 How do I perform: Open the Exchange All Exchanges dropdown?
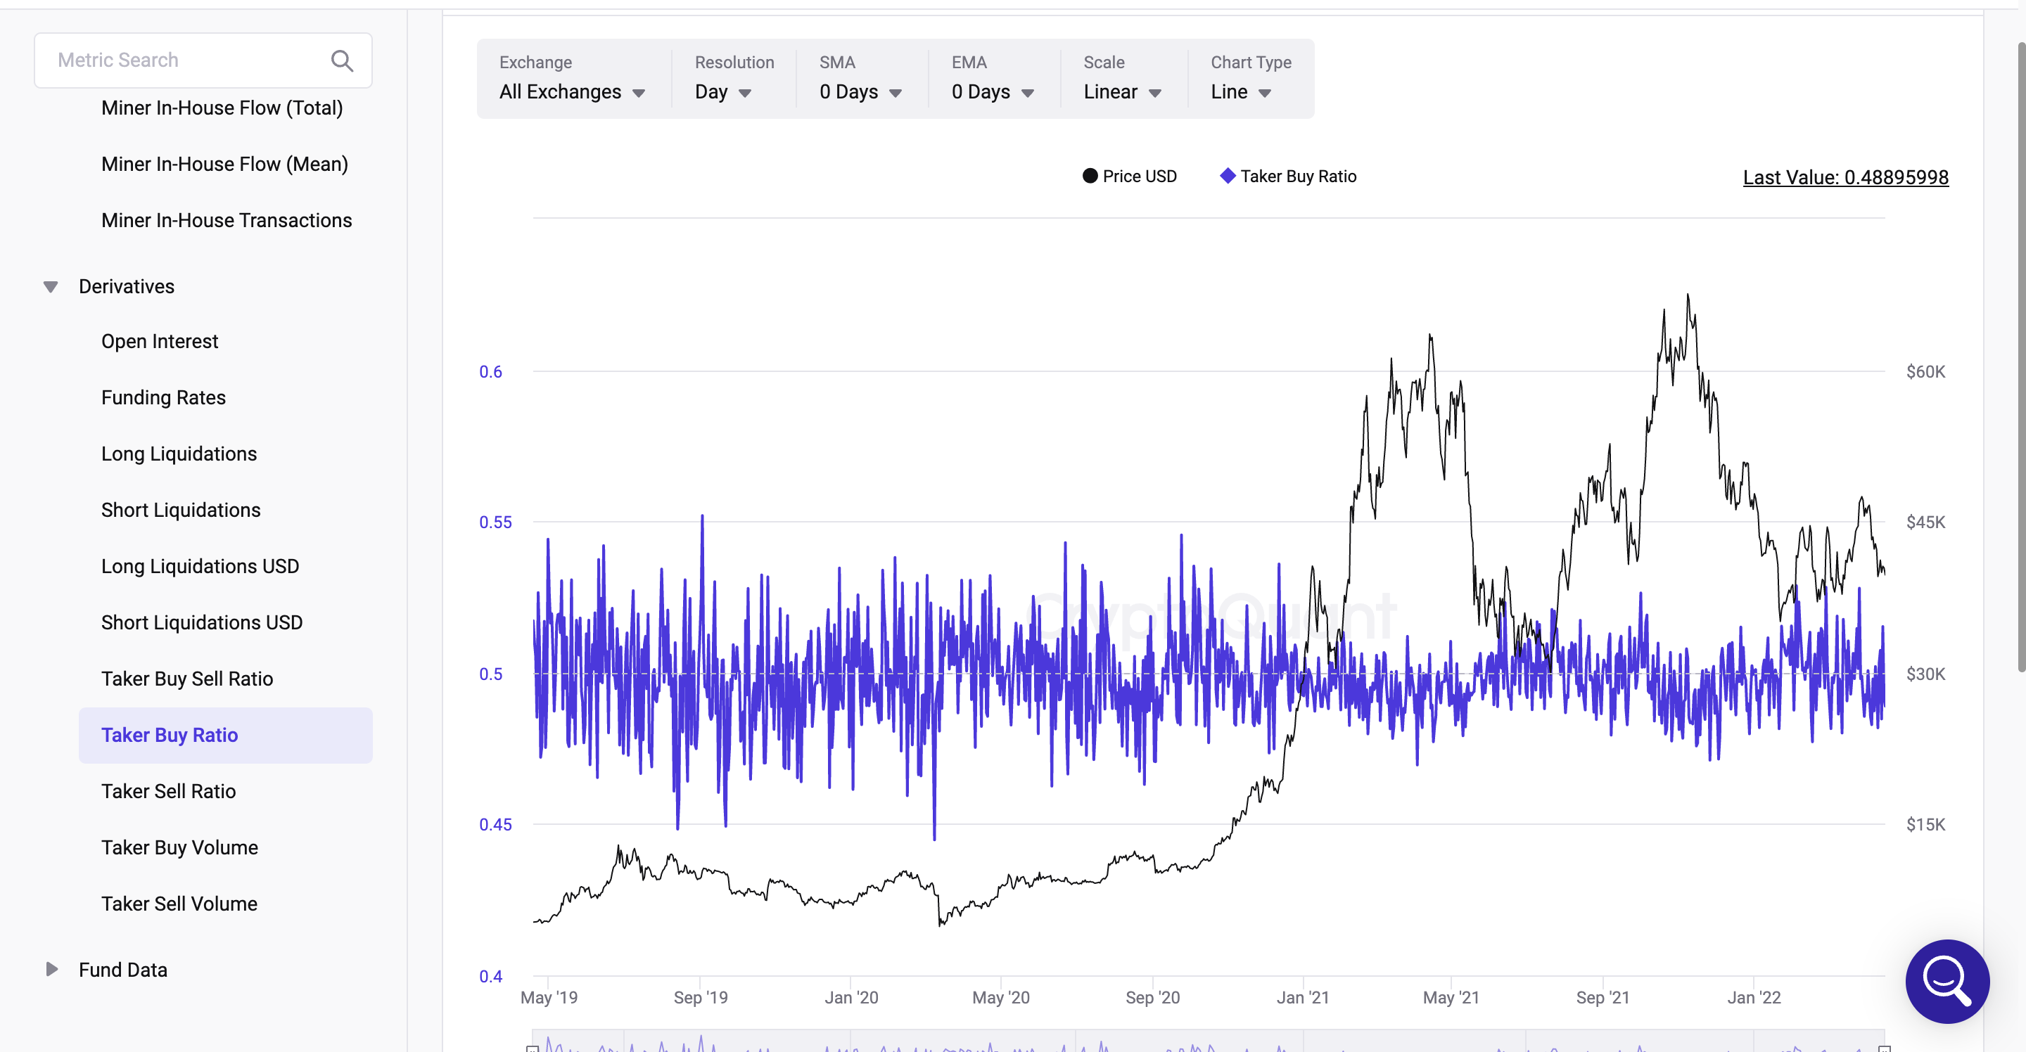[x=573, y=92]
